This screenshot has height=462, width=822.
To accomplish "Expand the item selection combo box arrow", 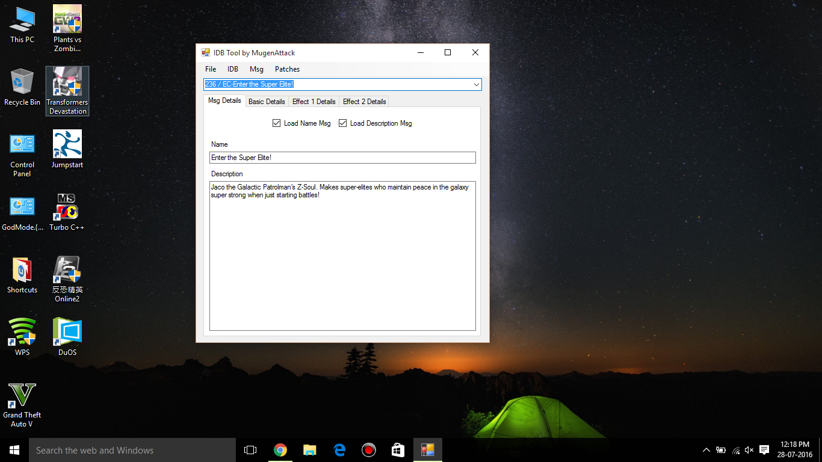I will click(x=476, y=84).
